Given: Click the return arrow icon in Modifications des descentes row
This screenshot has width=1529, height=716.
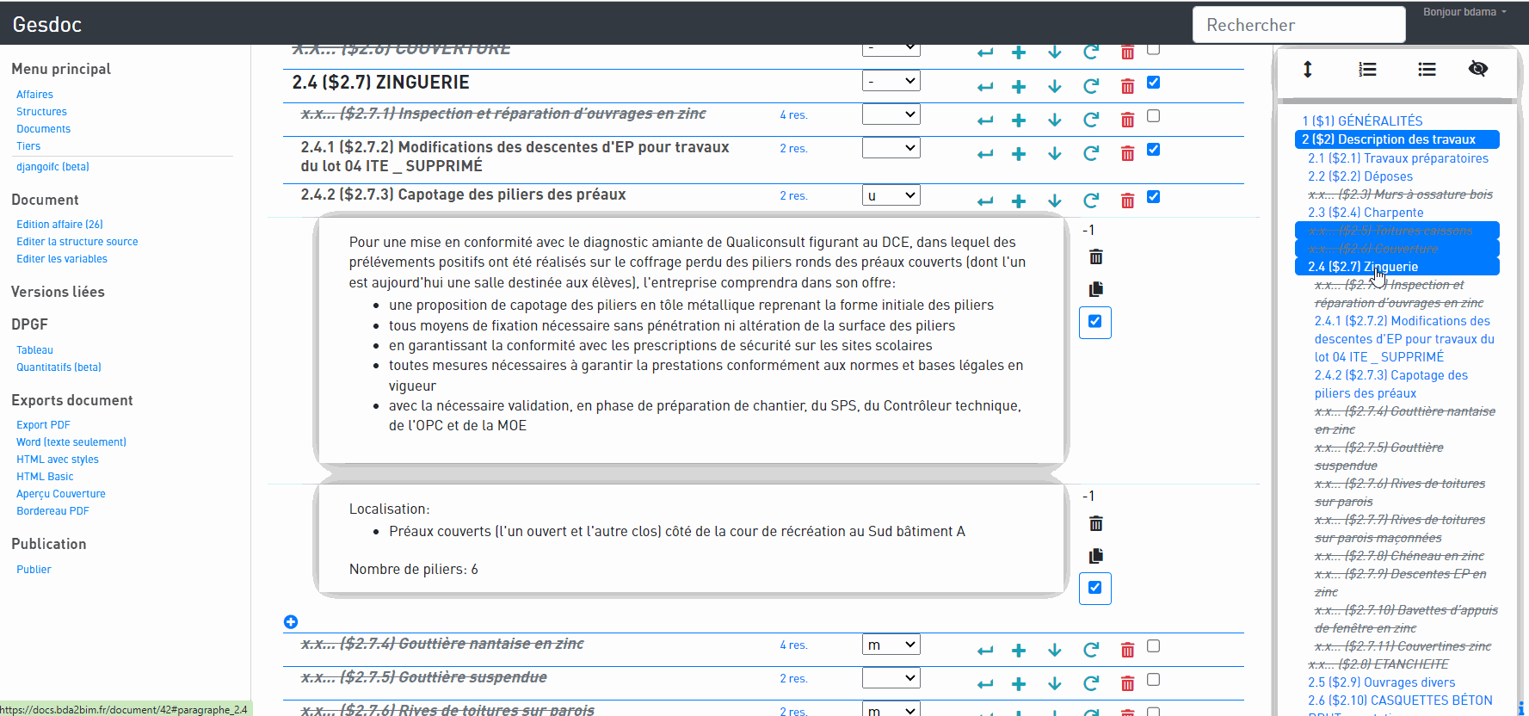Looking at the screenshot, I should (985, 154).
